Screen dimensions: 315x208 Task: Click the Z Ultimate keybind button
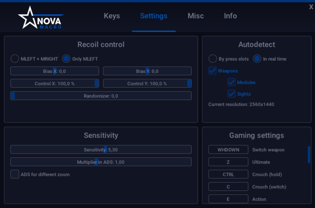click(x=228, y=162)
